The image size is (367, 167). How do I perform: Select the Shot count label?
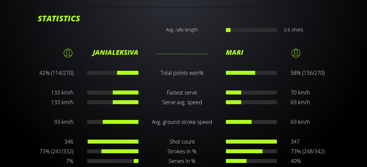click(182, 142)
